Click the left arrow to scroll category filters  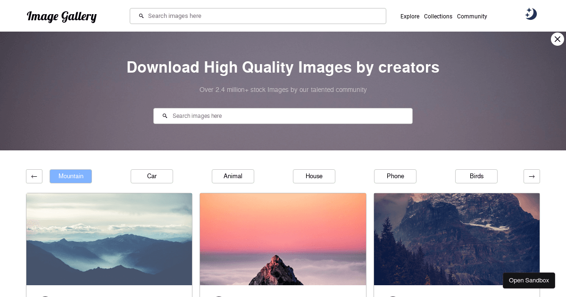tap(34, 176)
